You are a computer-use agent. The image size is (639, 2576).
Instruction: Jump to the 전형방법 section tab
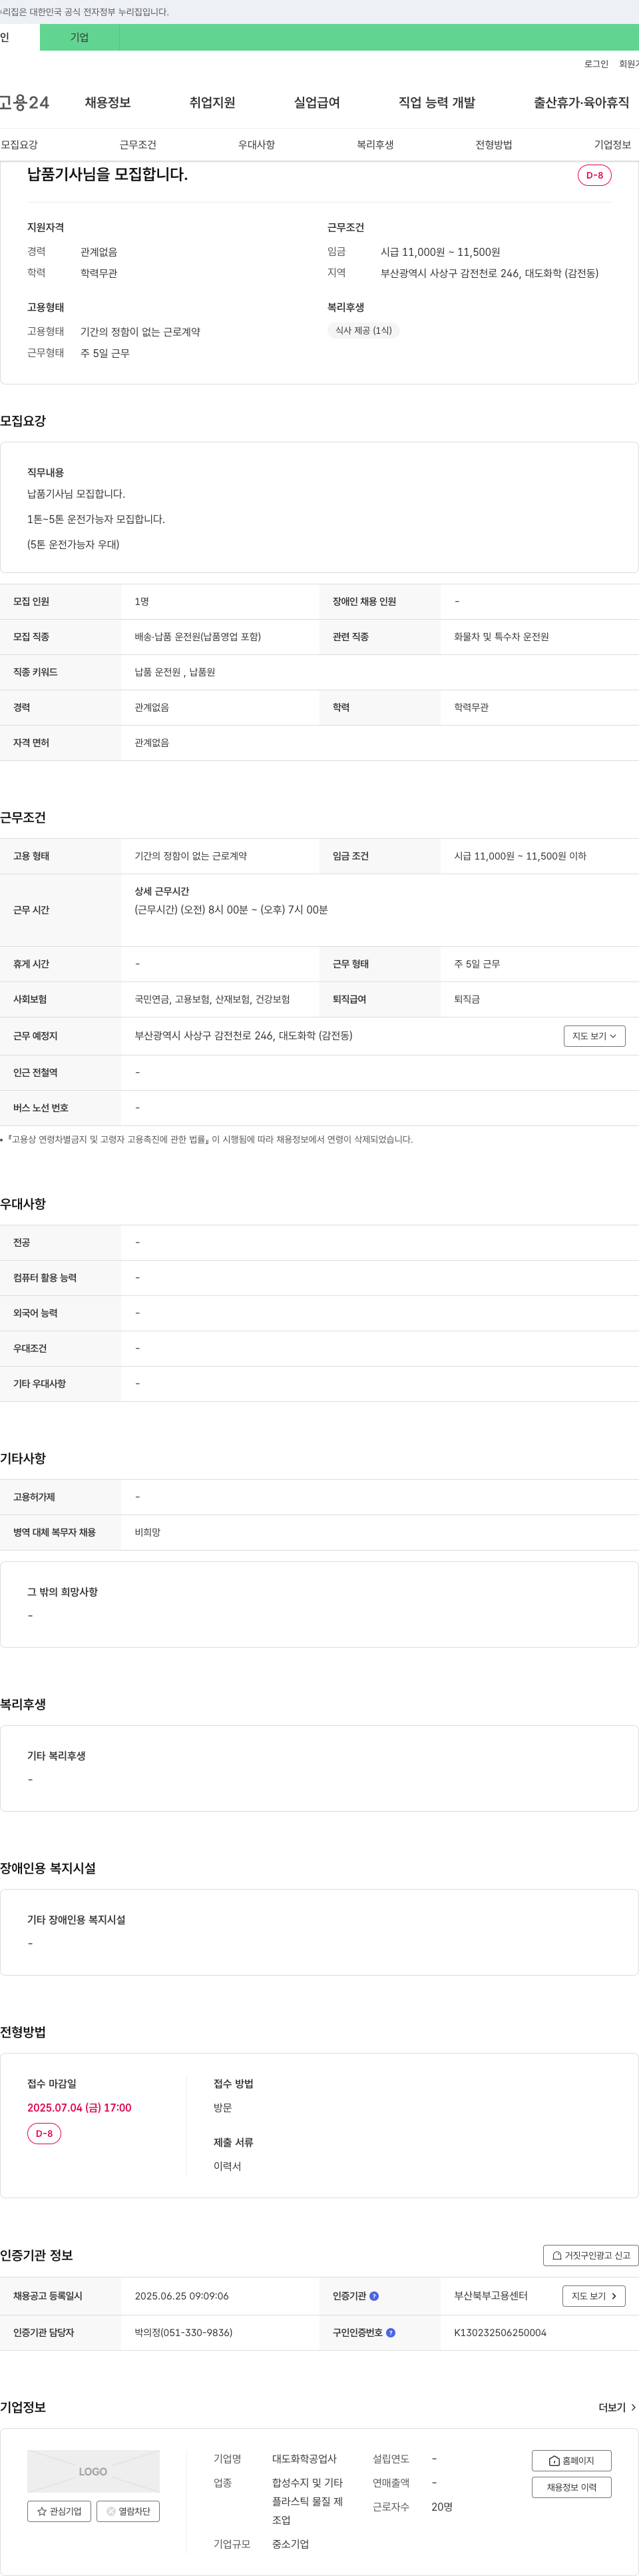[x=493, y=145]
